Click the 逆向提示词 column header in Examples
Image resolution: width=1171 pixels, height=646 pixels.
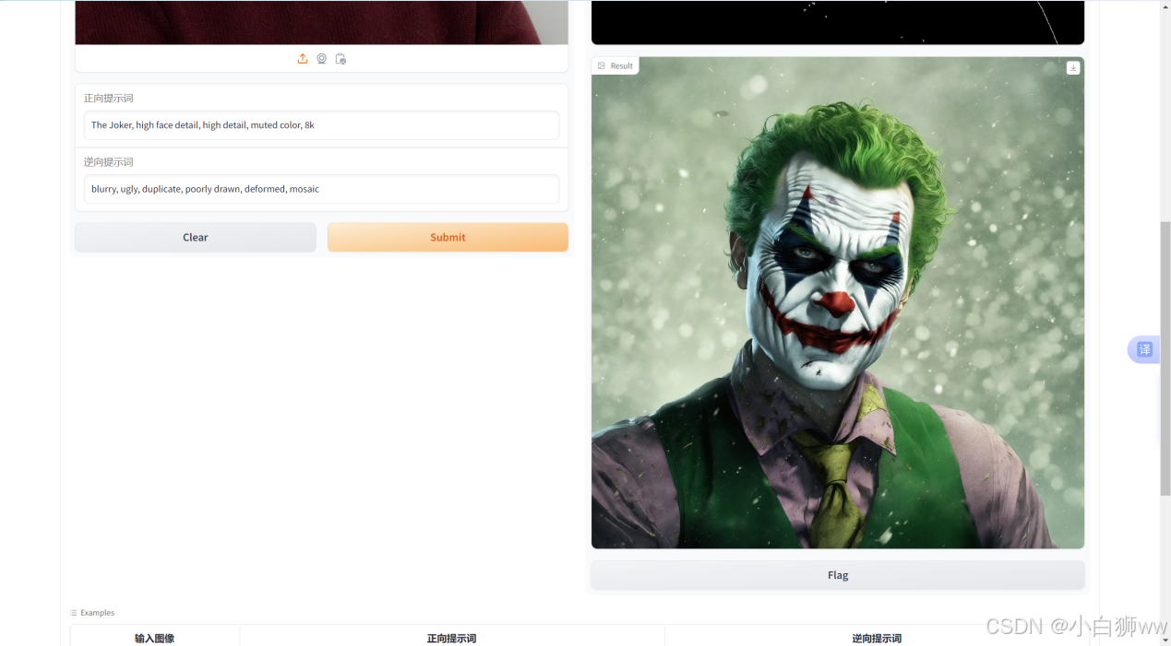(877, 638)
